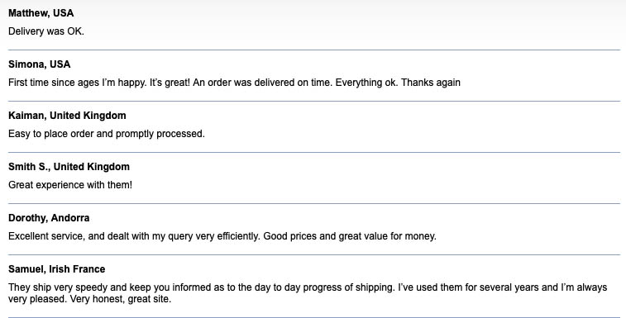Click the divider line below Dorothy's review
Viewport: 626px width, 318px height.
314,254
